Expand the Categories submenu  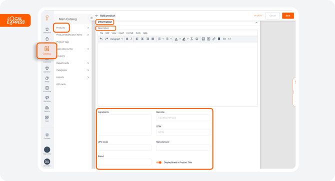coord(88,70)
